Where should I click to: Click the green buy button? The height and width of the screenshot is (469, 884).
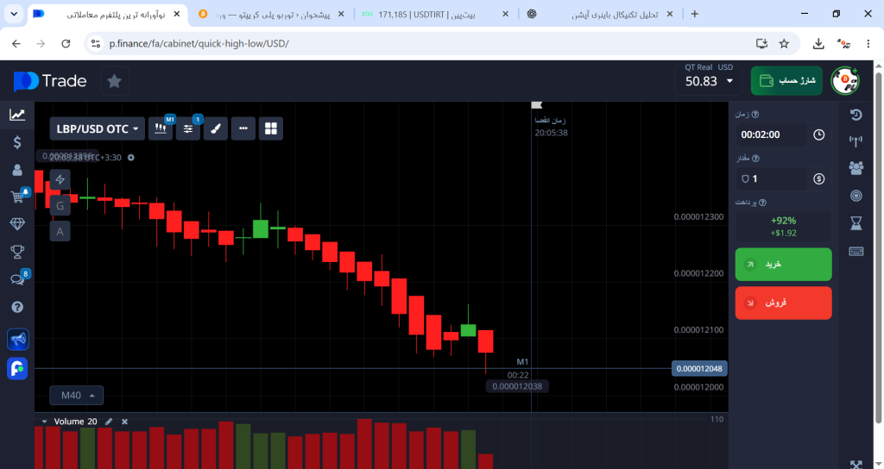[783, 265]
